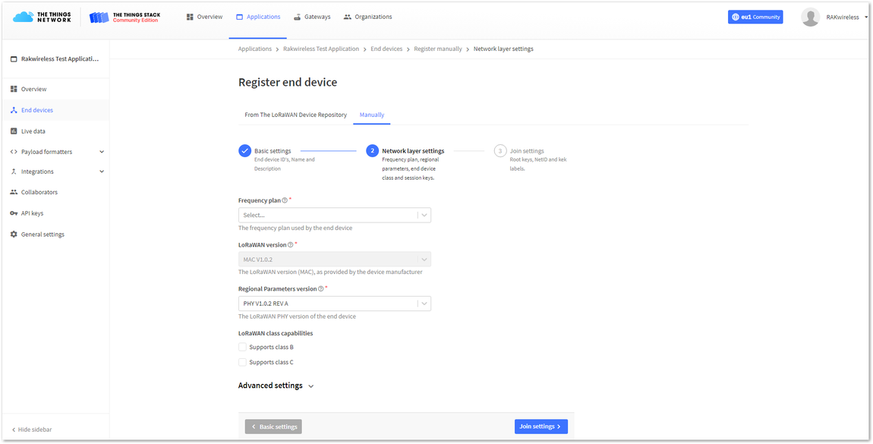Click the RAKwireless username text

point(843,17)
